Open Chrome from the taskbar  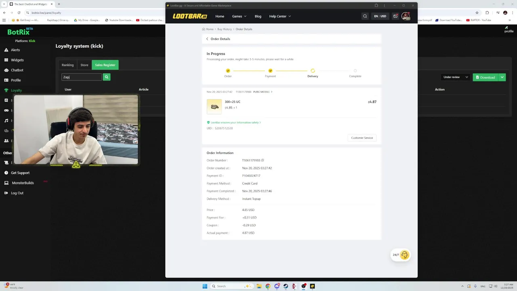pos(268,286)
